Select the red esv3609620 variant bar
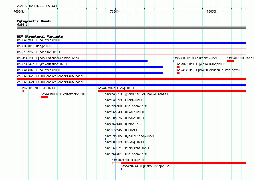The width and height of the screenshot is (254, 180). coord(131,79)
